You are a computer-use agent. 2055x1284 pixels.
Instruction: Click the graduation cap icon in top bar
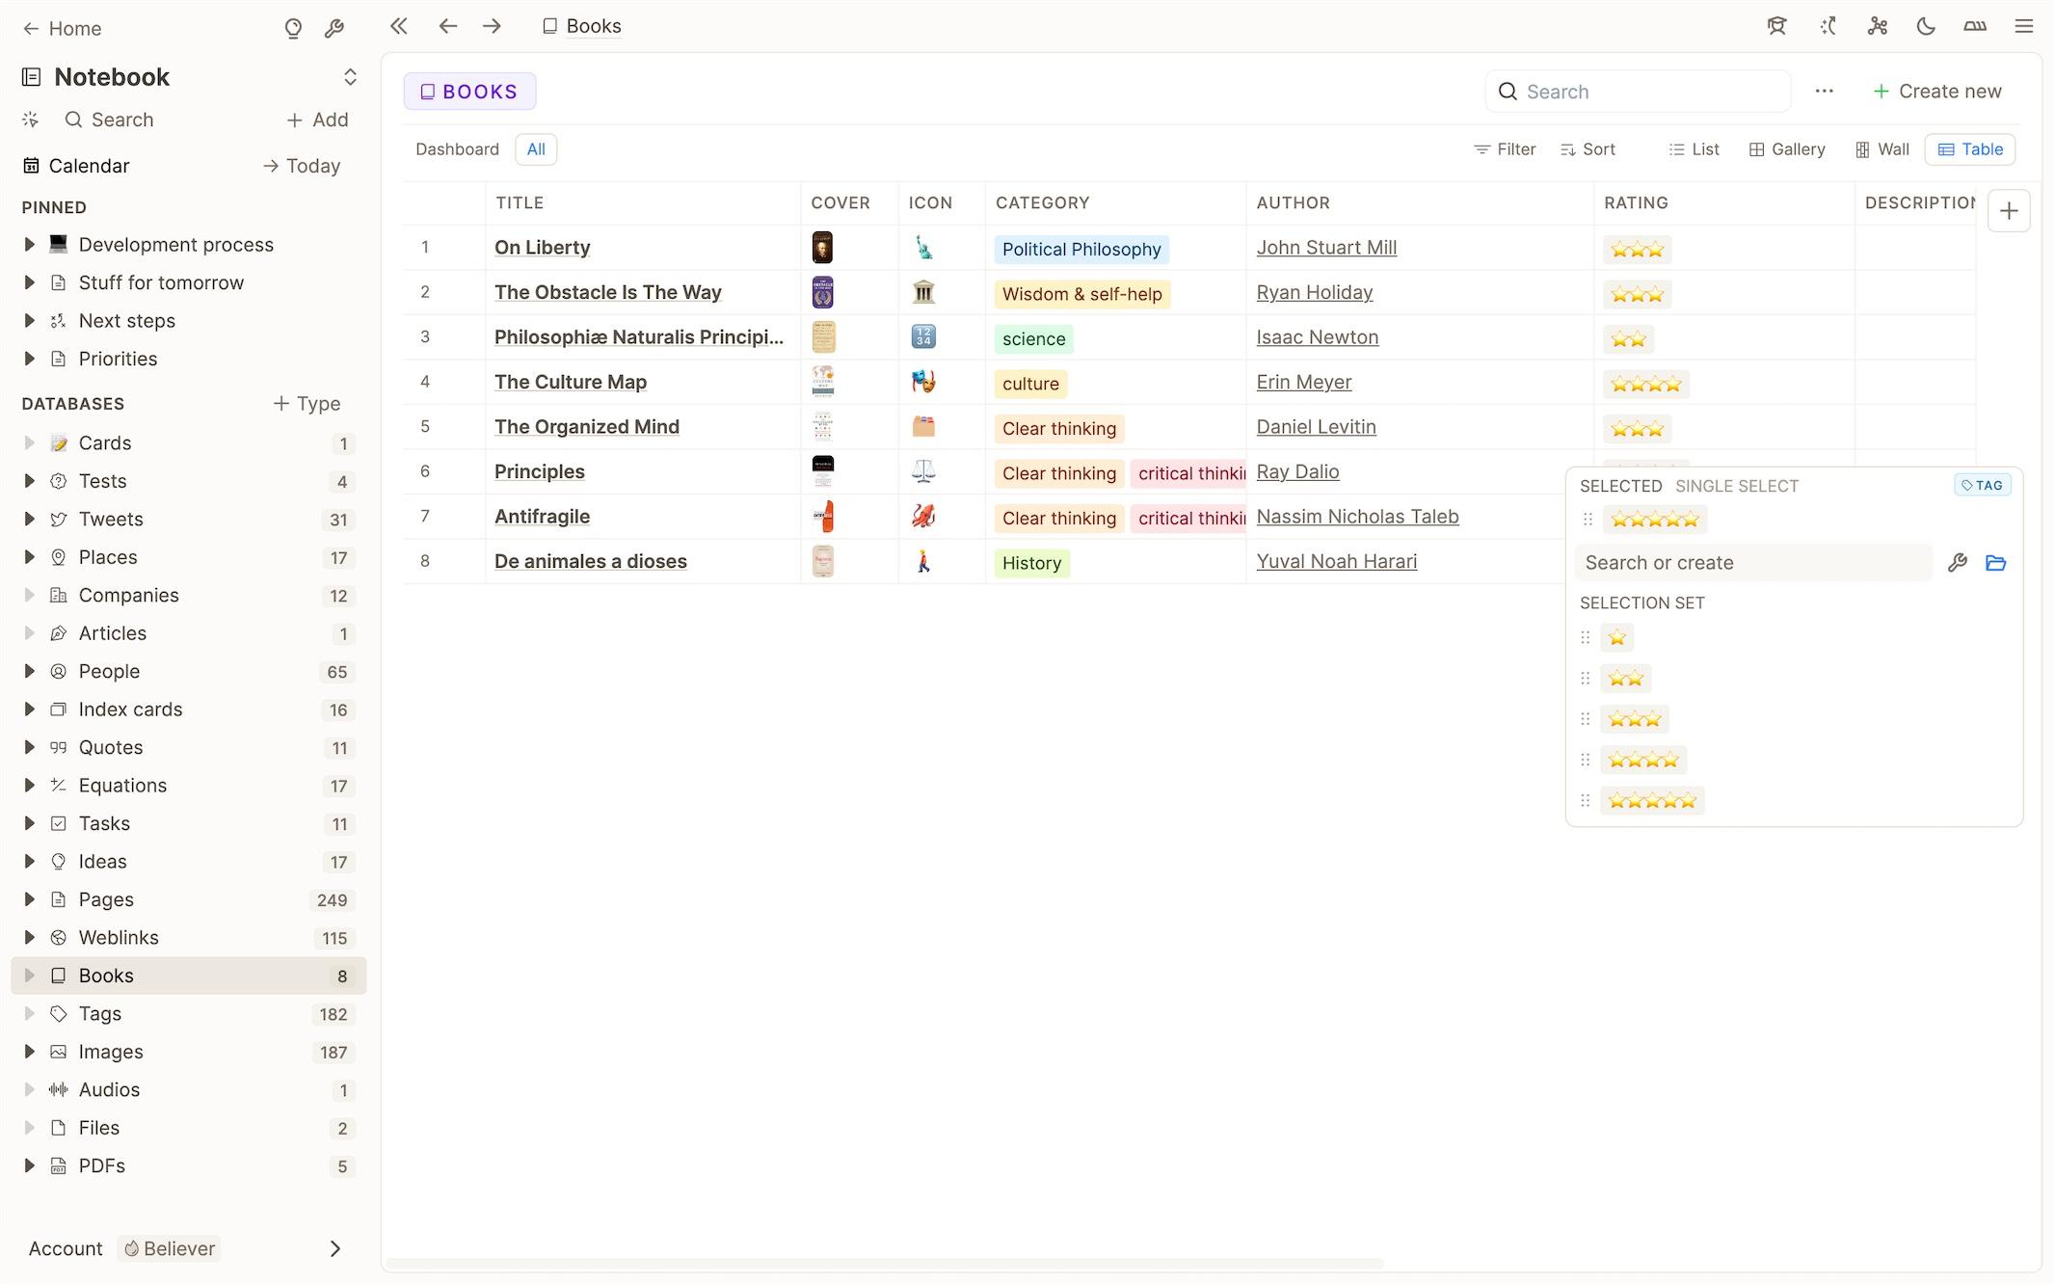pyautogui.click(x=1776, y=26)
